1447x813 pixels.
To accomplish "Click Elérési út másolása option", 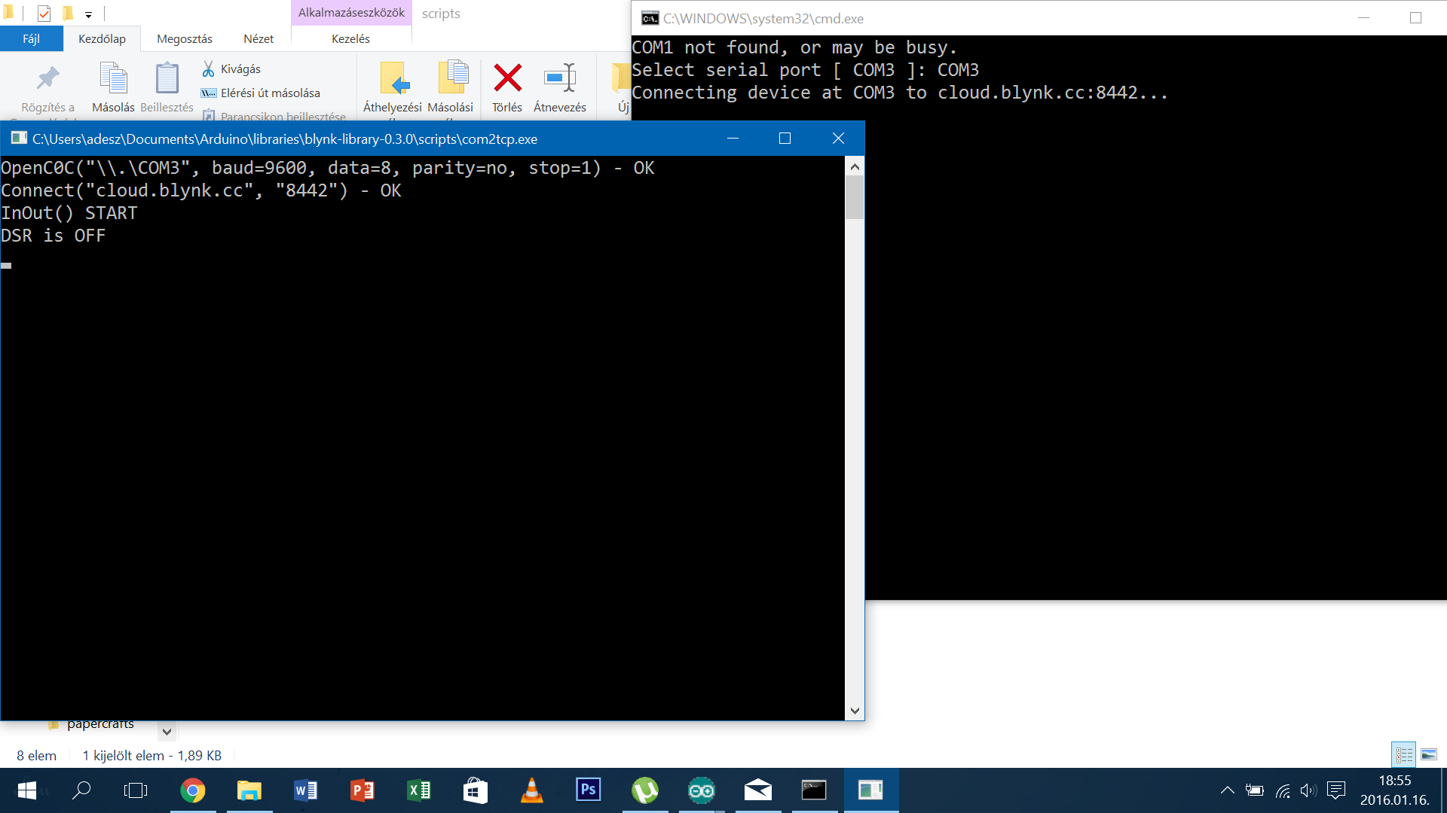I will (261, 93).
